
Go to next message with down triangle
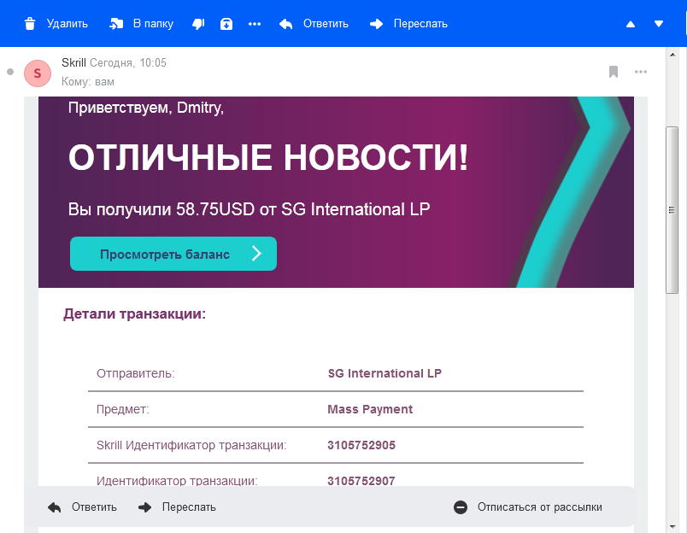(659, 24)
